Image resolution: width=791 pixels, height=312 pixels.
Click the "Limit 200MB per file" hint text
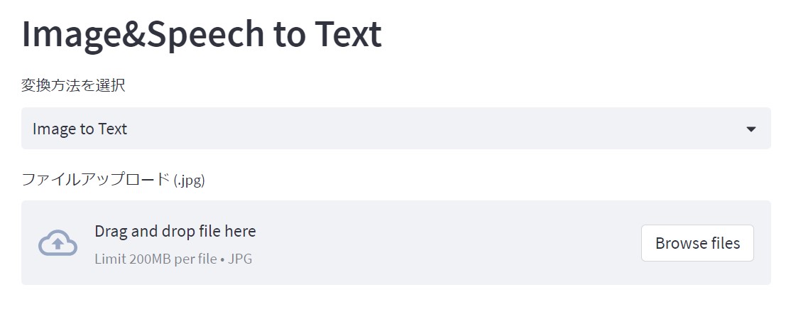[x=156, y=259]
